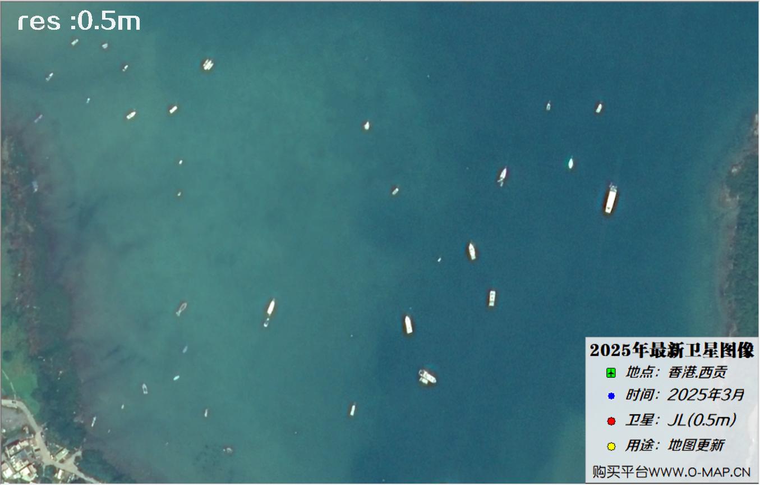Screen dimensions: 760x485
Task: Select the 2025年3月 date value
Action: [x=706, y=395]
